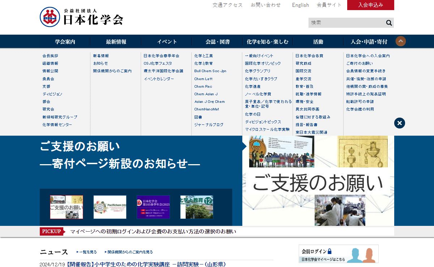Open 日本化学会各賞 link
This screenshot has height=267, width=434.
coord(309,56)
